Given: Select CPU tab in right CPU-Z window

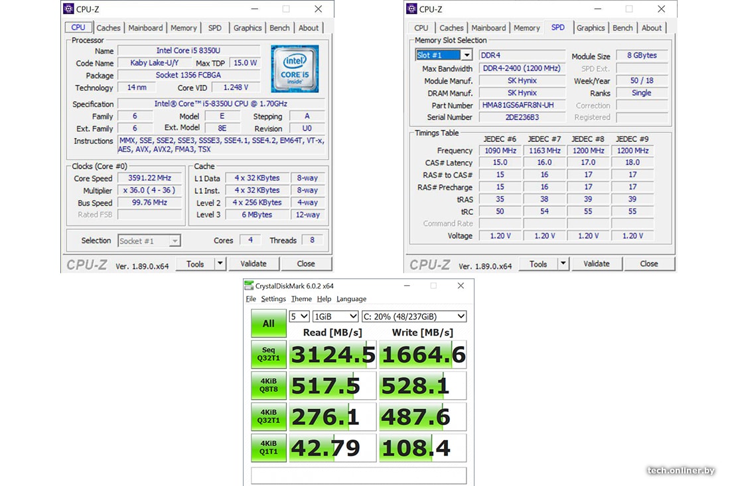Looking at the screenshot, I should click(421, 28).
